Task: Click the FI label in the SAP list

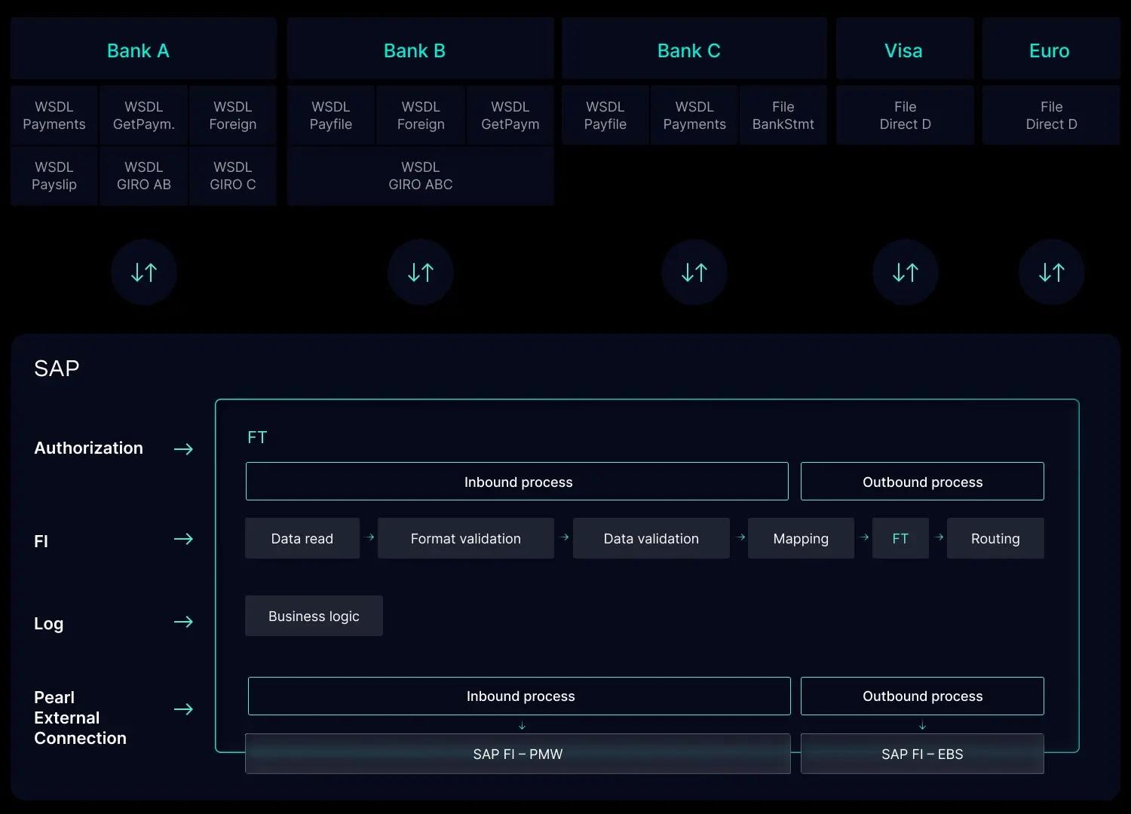Action: 41,541
